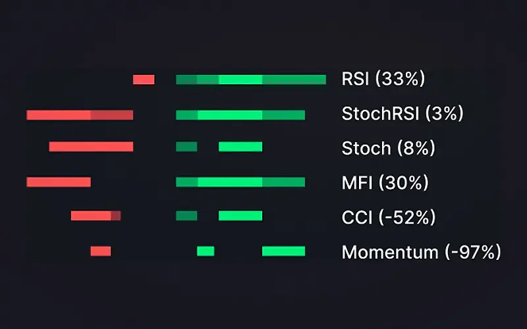Click the wide green bar in Momentum row
This screenshot has height=329, width=527.
click(x=284, y=251)
